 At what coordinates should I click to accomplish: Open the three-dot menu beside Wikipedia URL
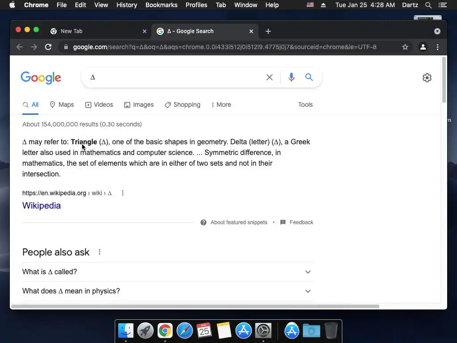pyautogui.click(x=123, y=193)
